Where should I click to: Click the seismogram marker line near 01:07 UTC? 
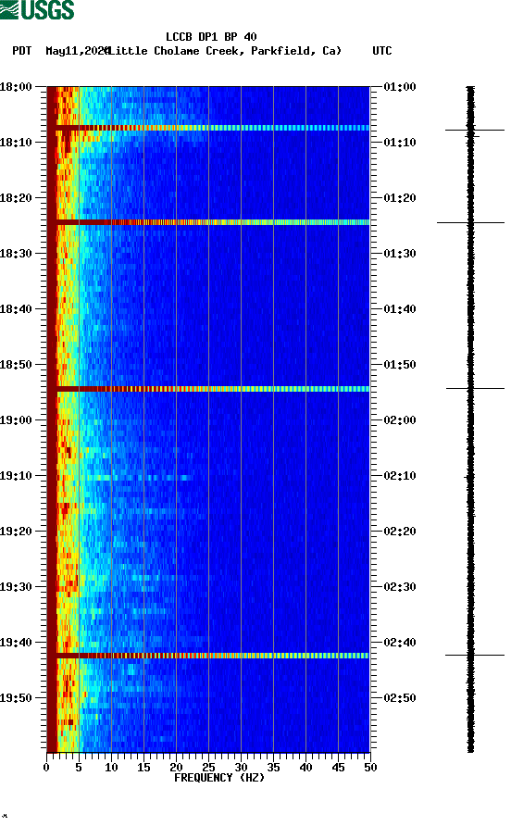click(475, 130)
